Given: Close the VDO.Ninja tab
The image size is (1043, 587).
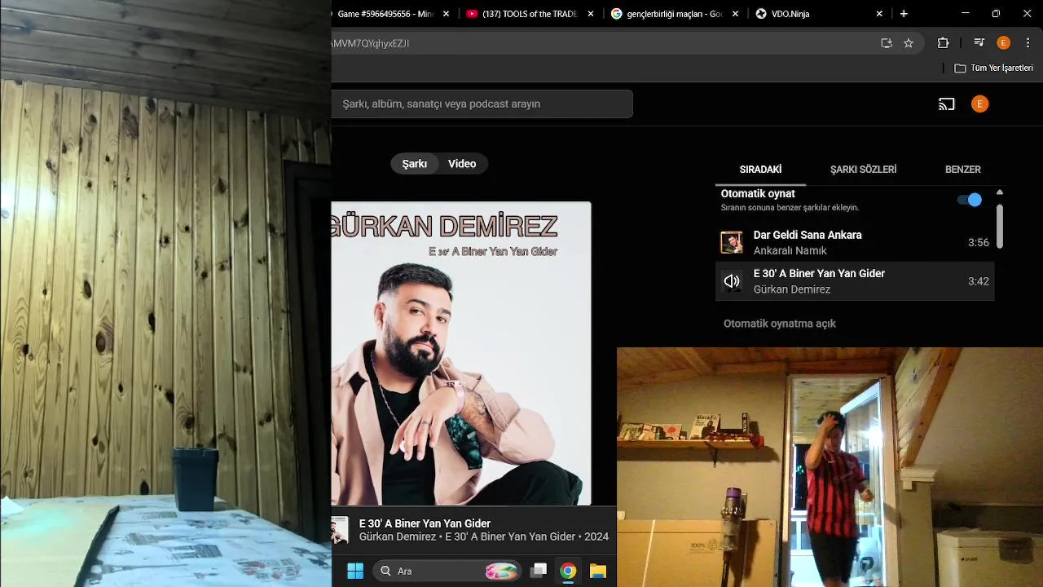Looking at the screenshot, I should point(879,14).
